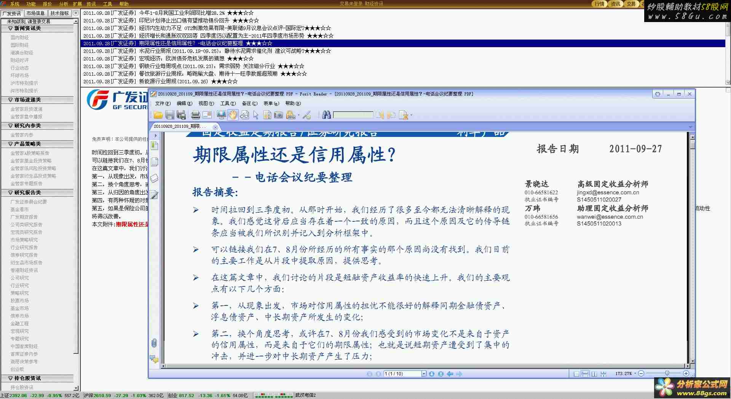Select the Hand tool in Foxit Reader
The image size is (731, 399).
pos(233,115)
